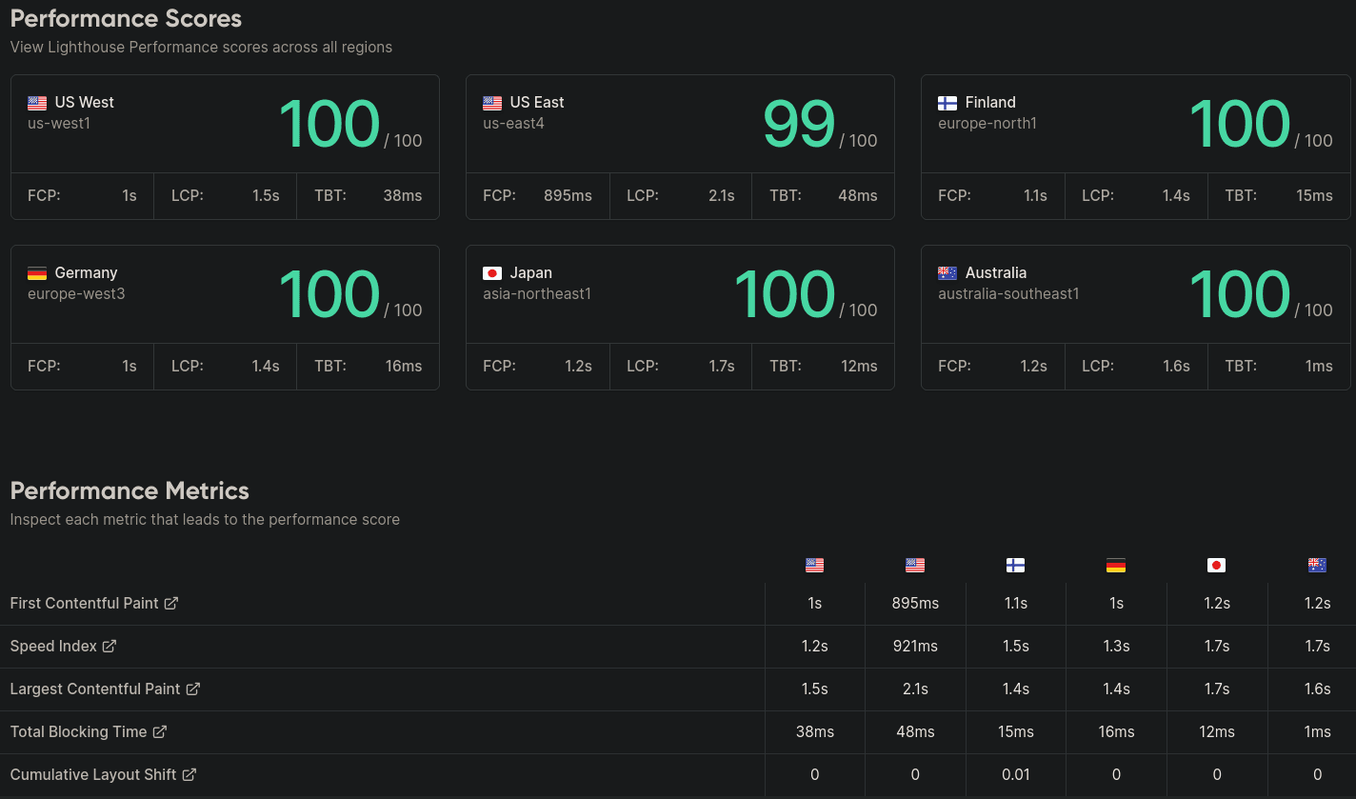
Task: Click the external link icon beside First Contentful Paint
Action: coord(171,603)
